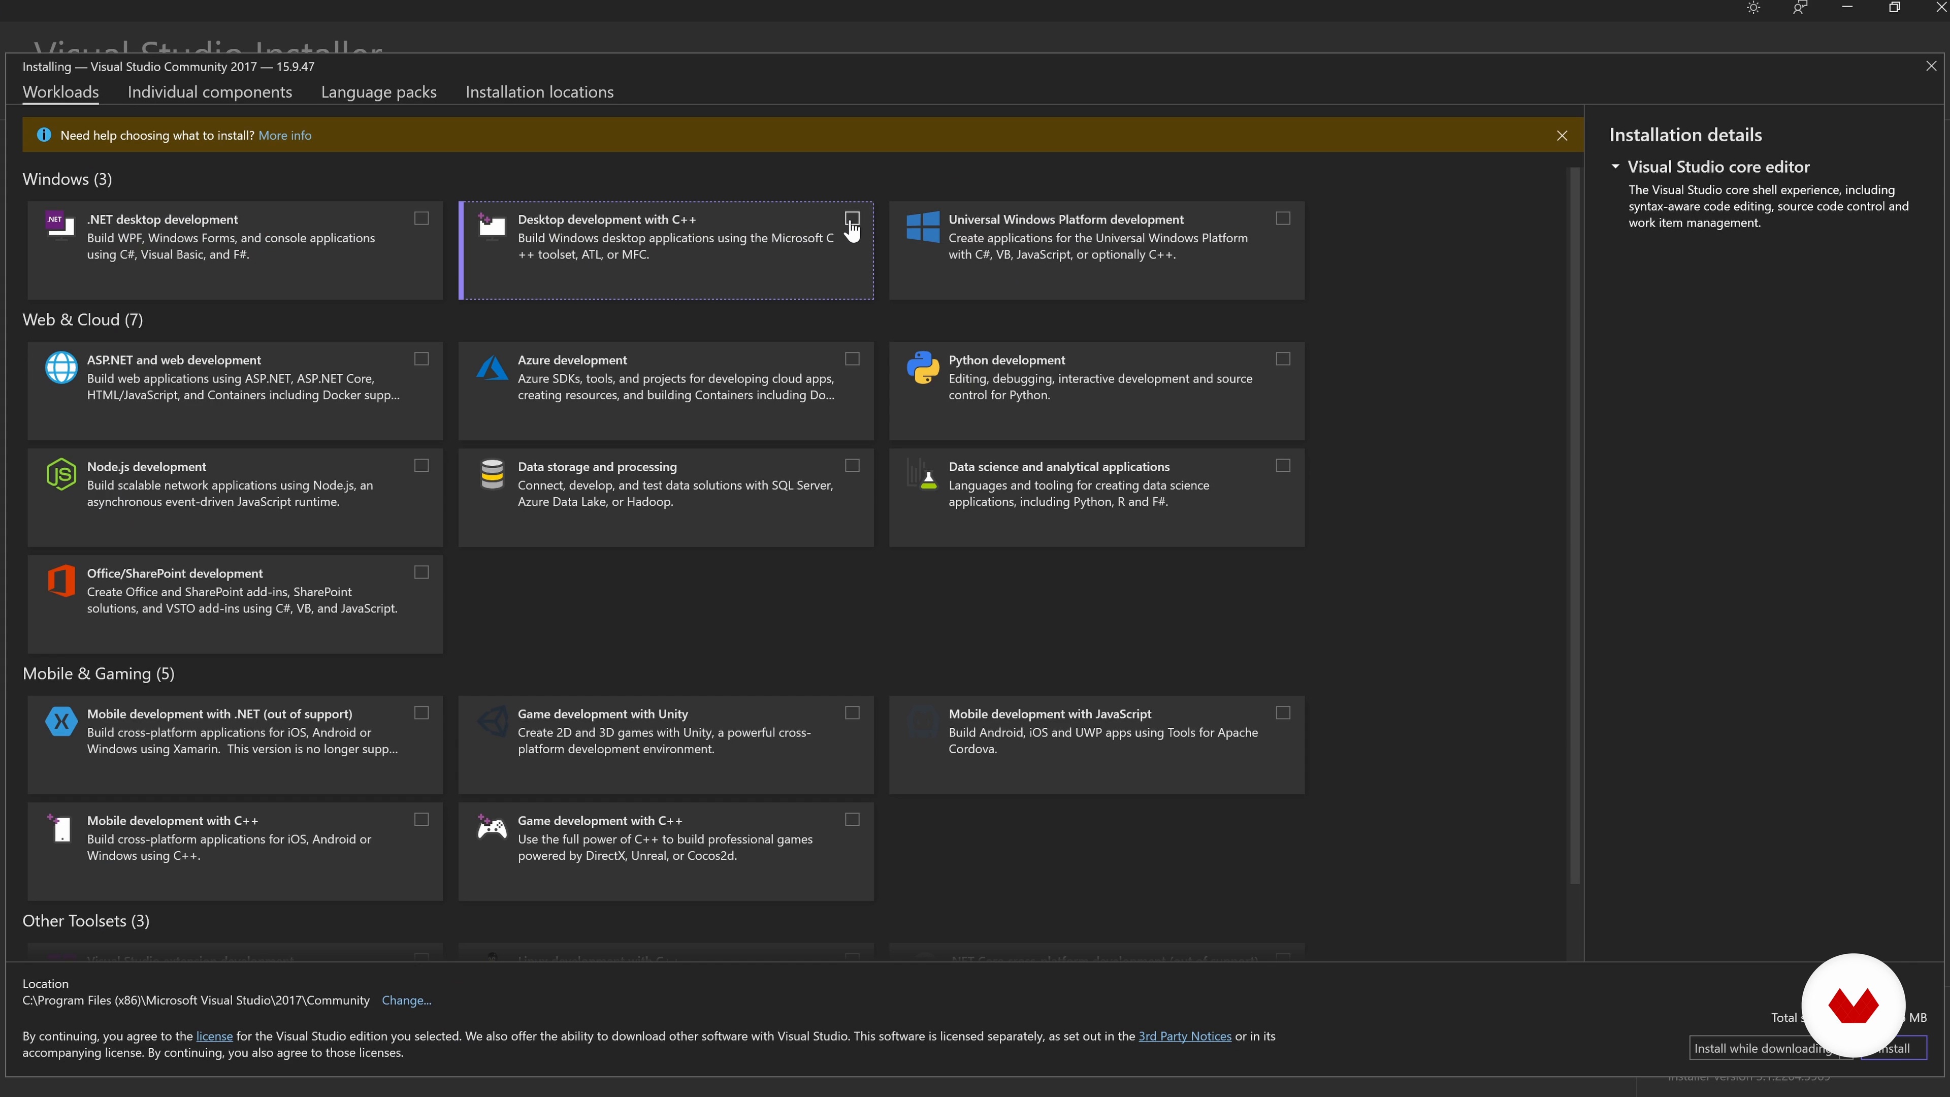Open the Install while downloading dropdown
The image size is (1950, 1097).
[x=1771, y=1049]
